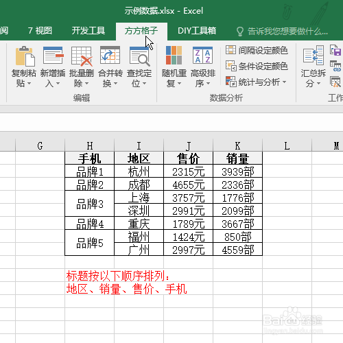
Task: Click cell 2315元
Action: [188, 171]
